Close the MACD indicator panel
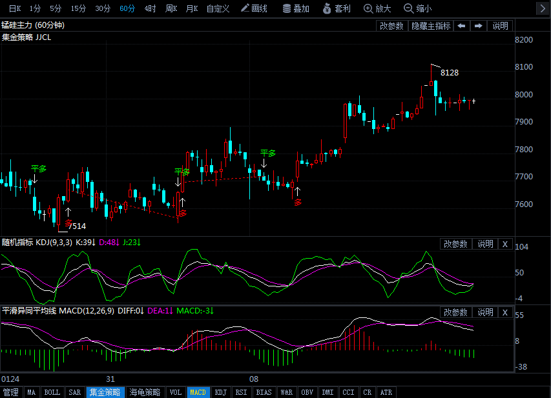This screenshot has width=551, height=398. tap(505, 312)
